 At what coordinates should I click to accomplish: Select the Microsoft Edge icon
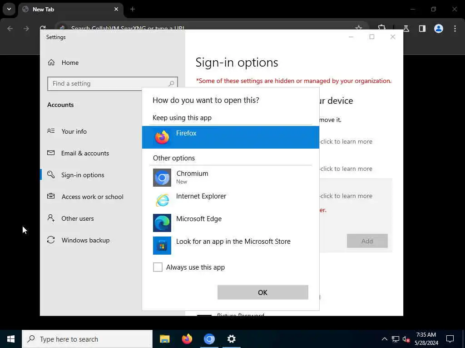(x=162, y=223)
